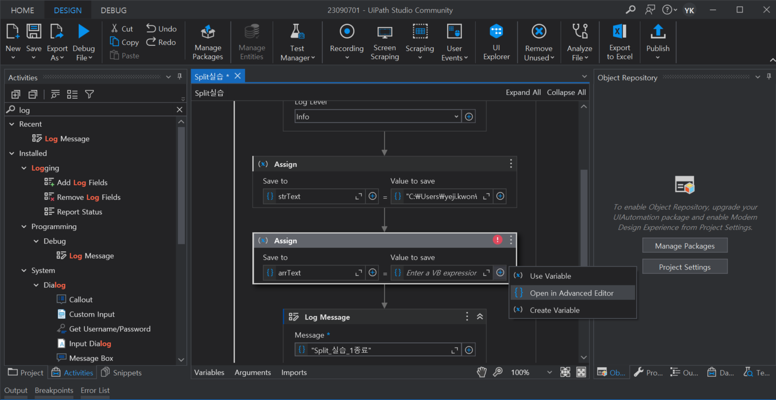The width and height of the screenshot is (776, 400).
Task: Choose Open in Advanced Editor
Action: coord(573,293)
